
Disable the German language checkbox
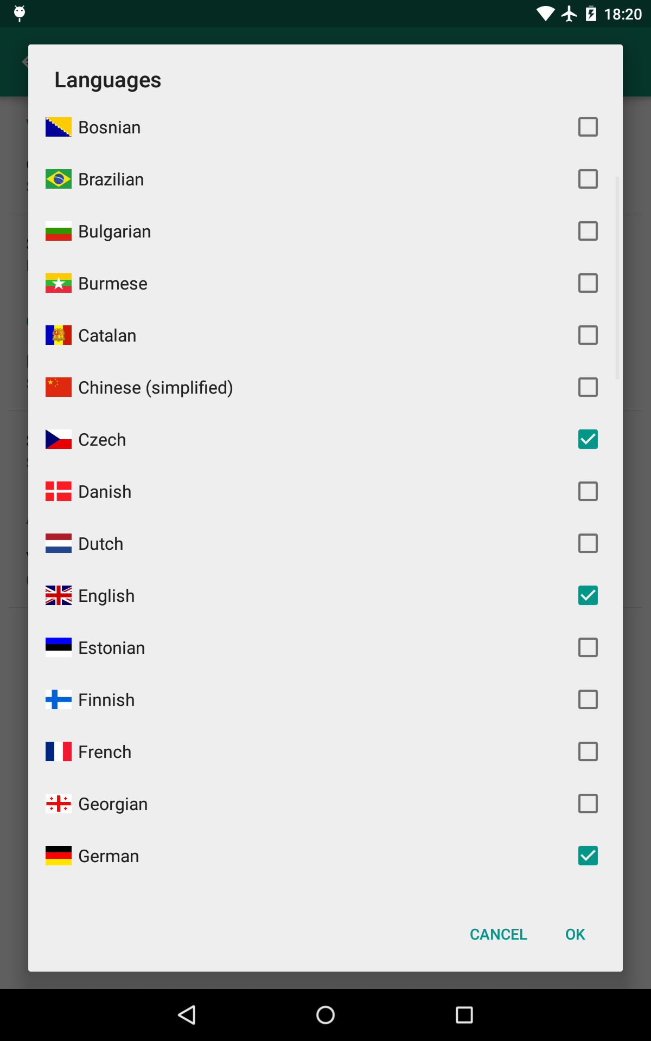coord(588,856)
